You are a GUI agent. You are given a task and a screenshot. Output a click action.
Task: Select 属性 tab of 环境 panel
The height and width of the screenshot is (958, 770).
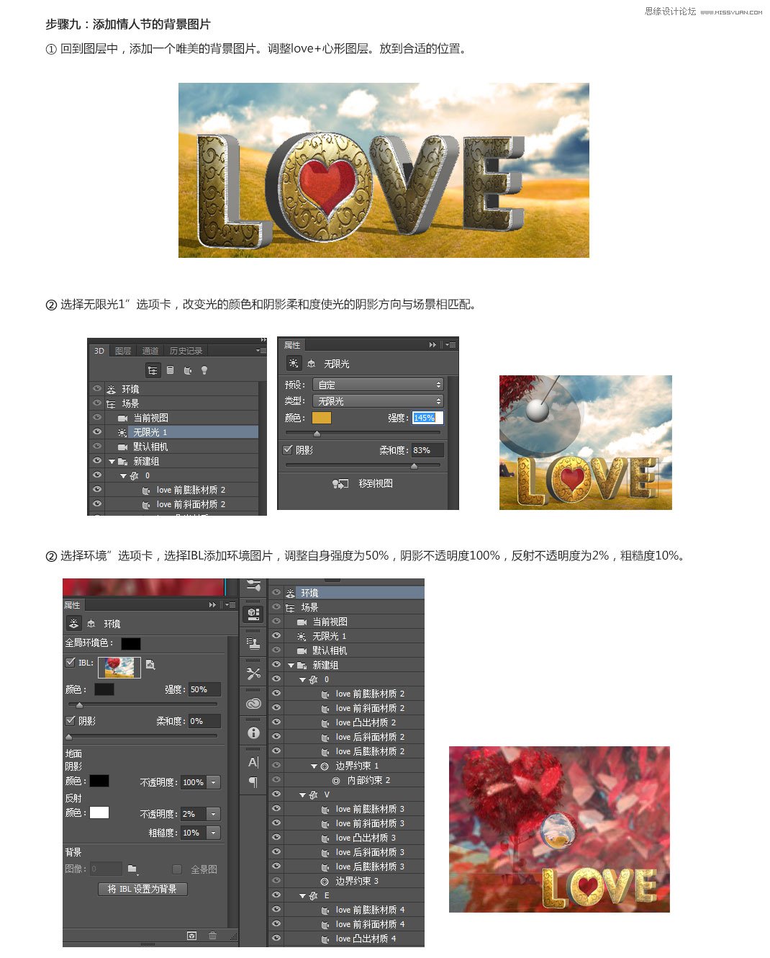pos(73,605)
